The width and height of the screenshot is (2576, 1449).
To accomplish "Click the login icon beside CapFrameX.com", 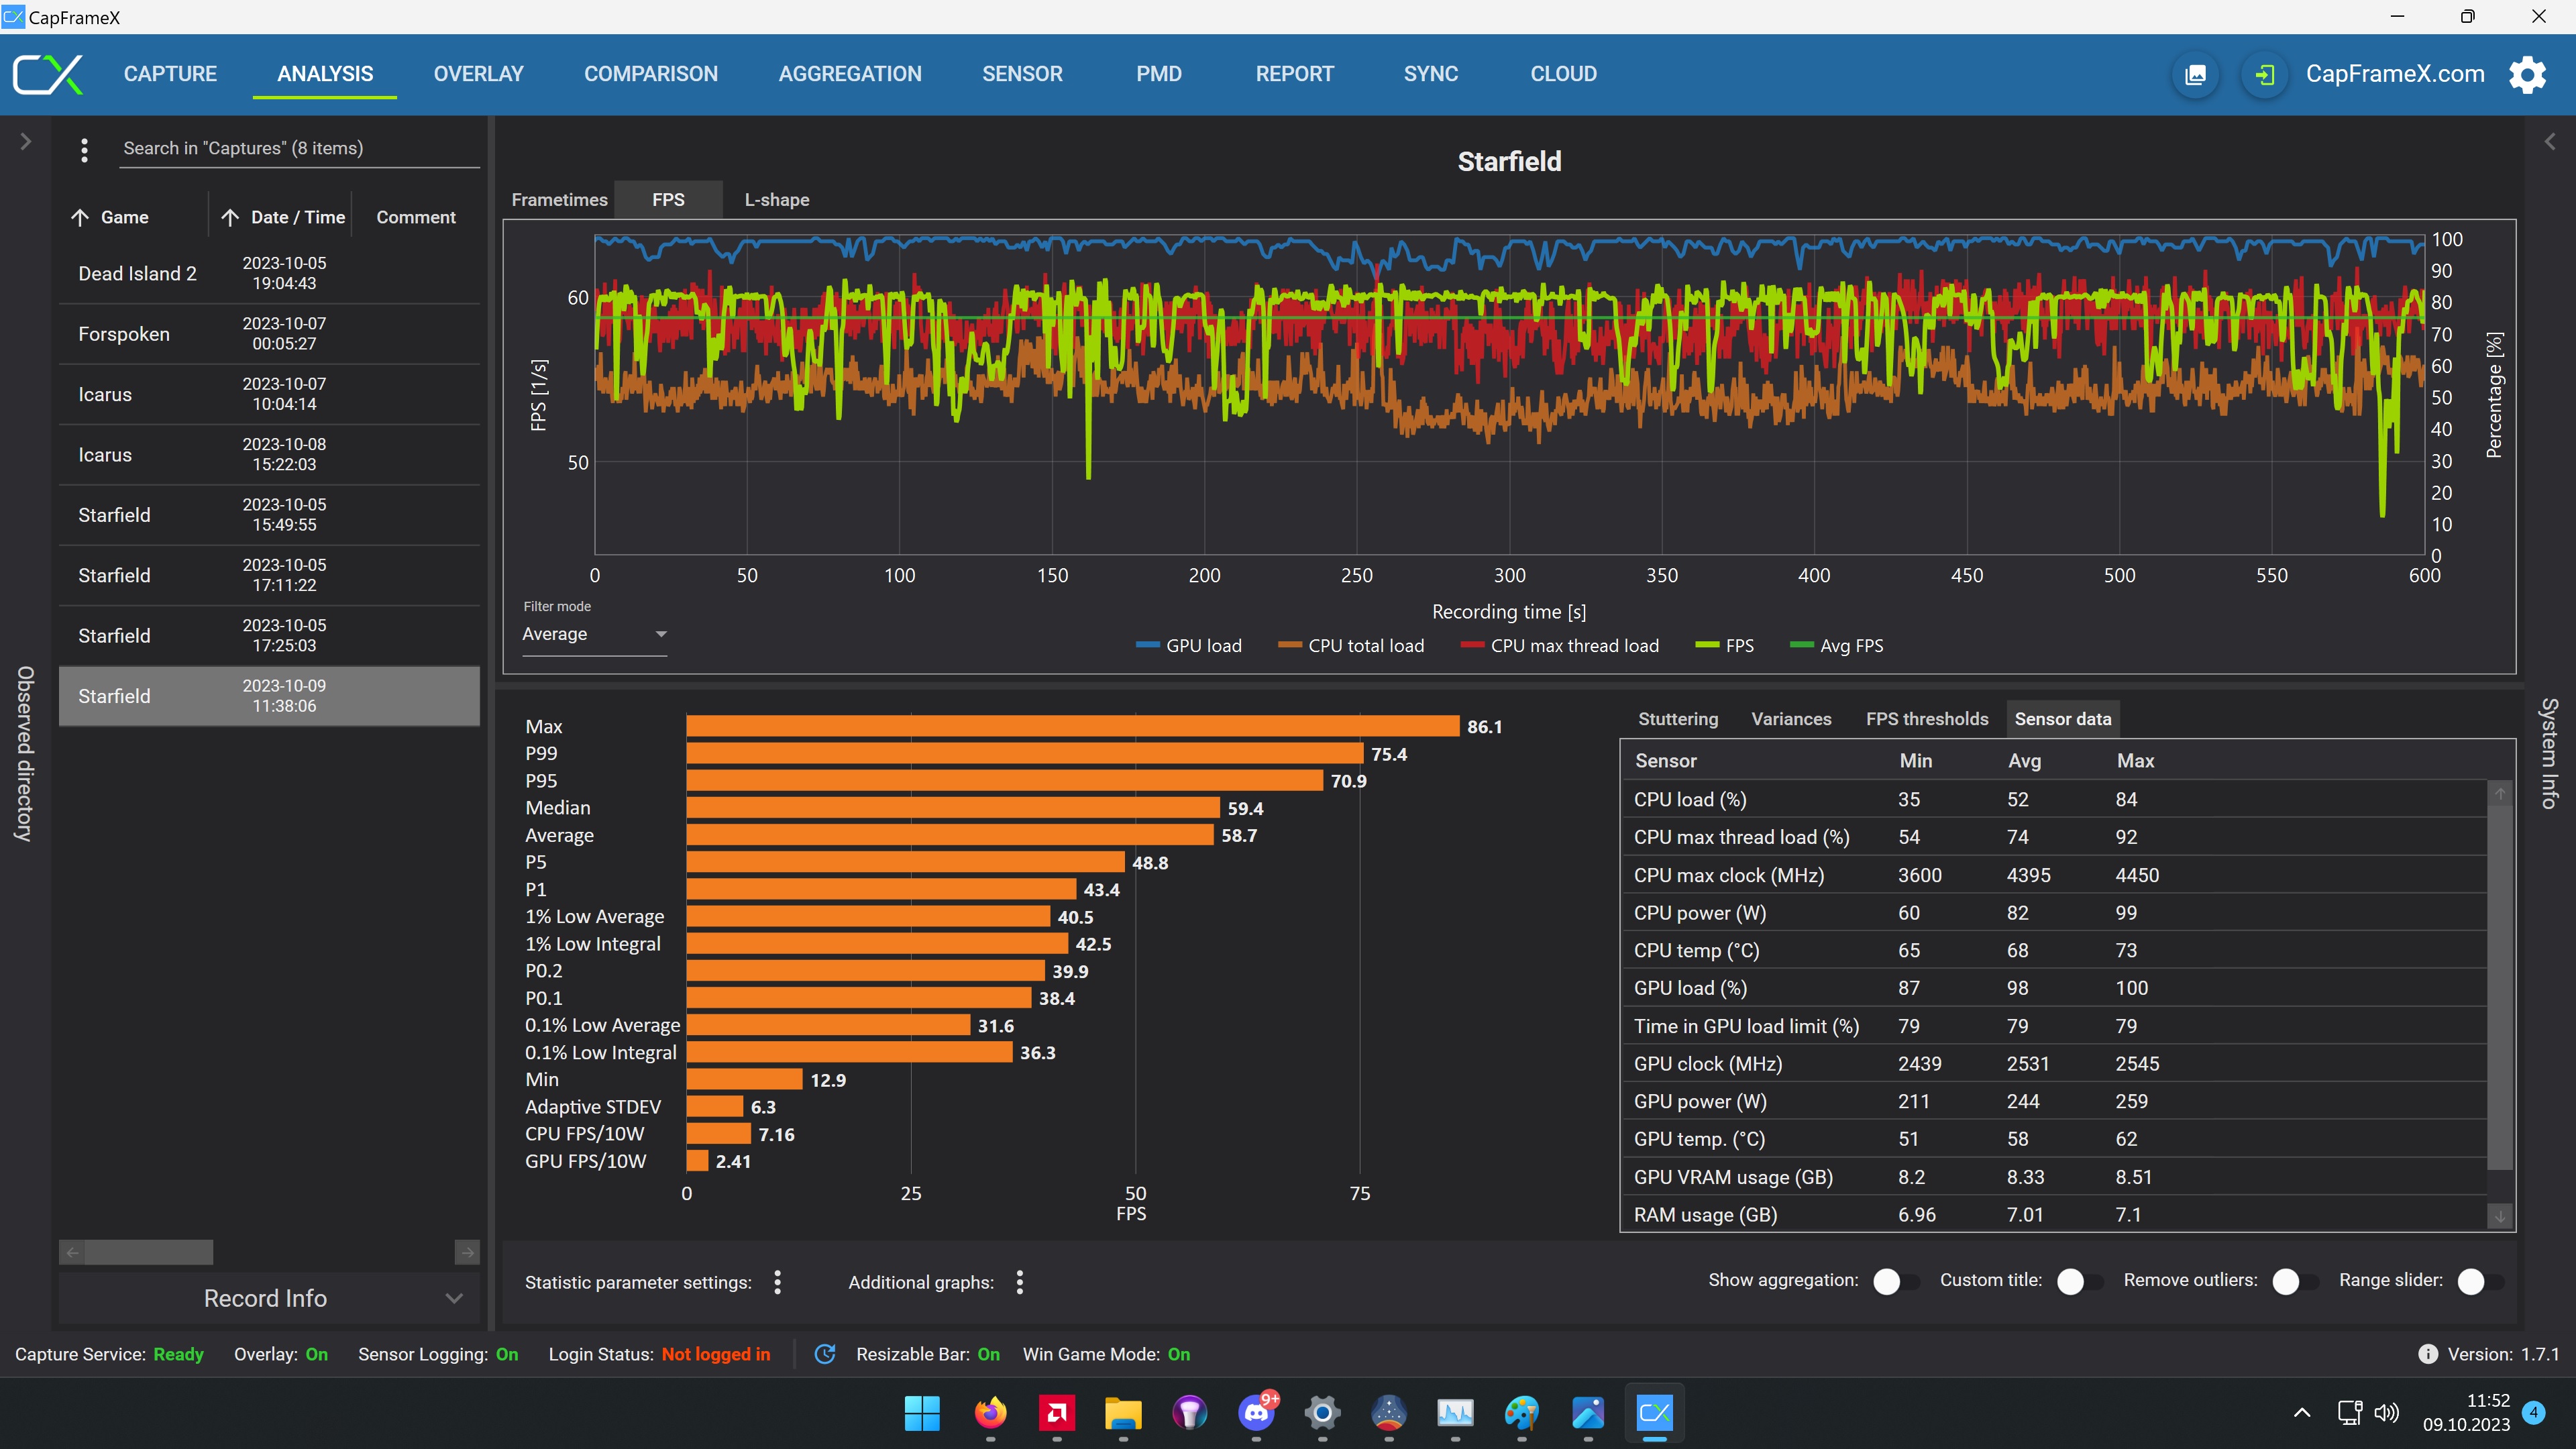I will pyautogui.click(x=2264, y=75).
